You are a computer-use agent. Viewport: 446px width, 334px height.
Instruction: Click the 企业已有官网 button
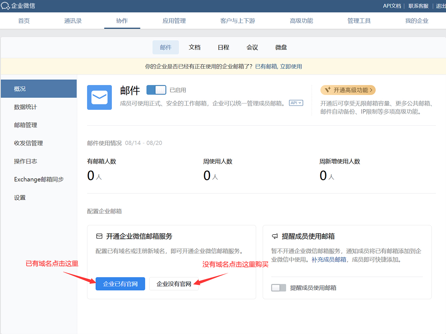(120, 284)
